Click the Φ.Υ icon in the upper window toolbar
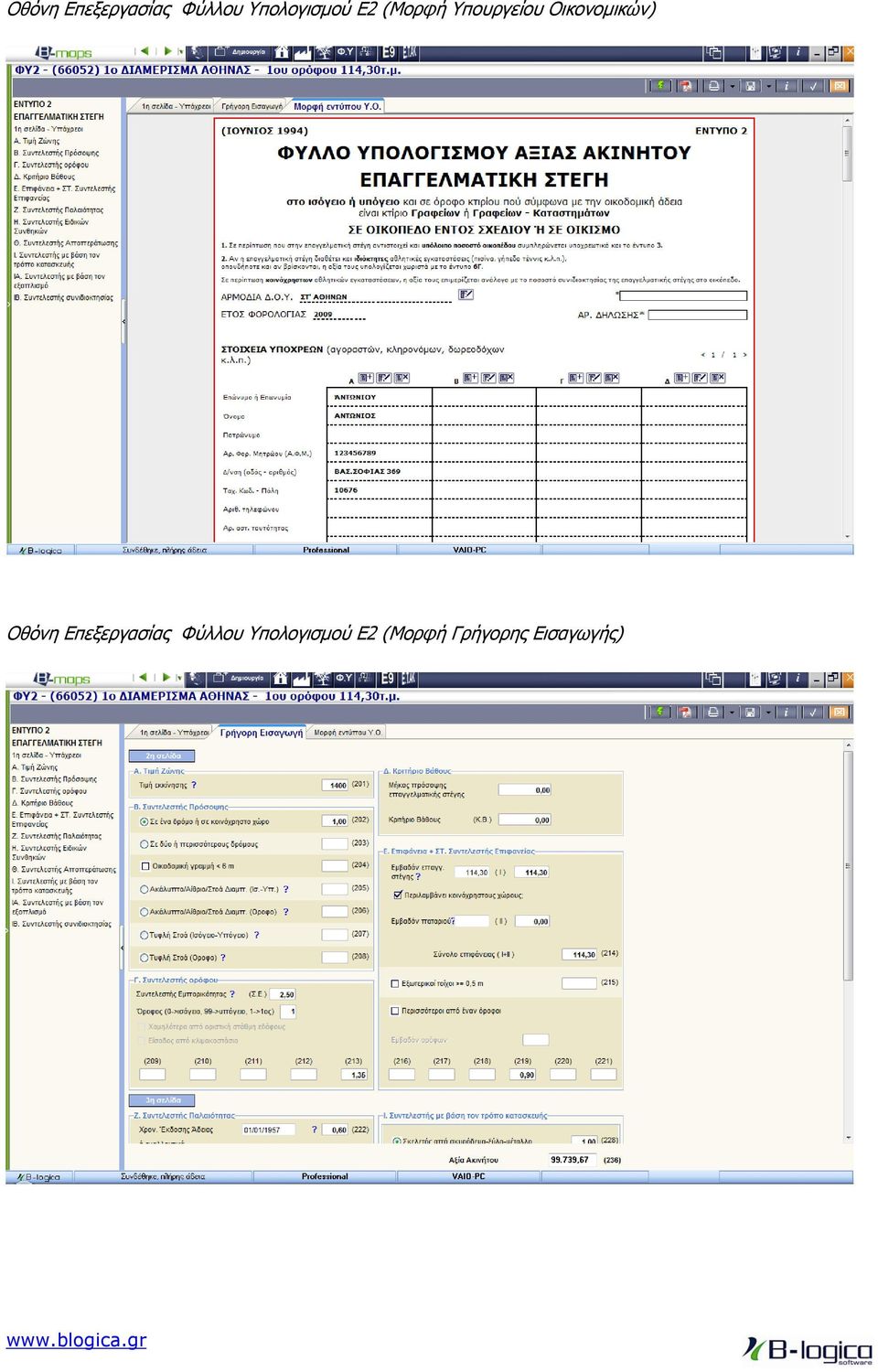 point(345,52)
